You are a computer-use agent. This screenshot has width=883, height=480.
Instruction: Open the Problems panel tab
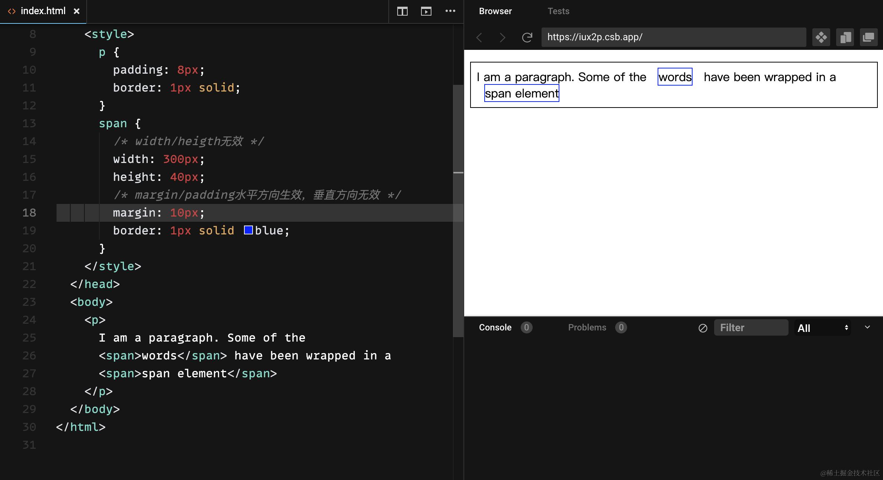pyautogui.click(x=587, y=327)
